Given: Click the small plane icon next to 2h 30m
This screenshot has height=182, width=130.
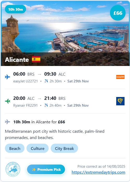Looking at the screenshot, I should (x=46, y=81).
